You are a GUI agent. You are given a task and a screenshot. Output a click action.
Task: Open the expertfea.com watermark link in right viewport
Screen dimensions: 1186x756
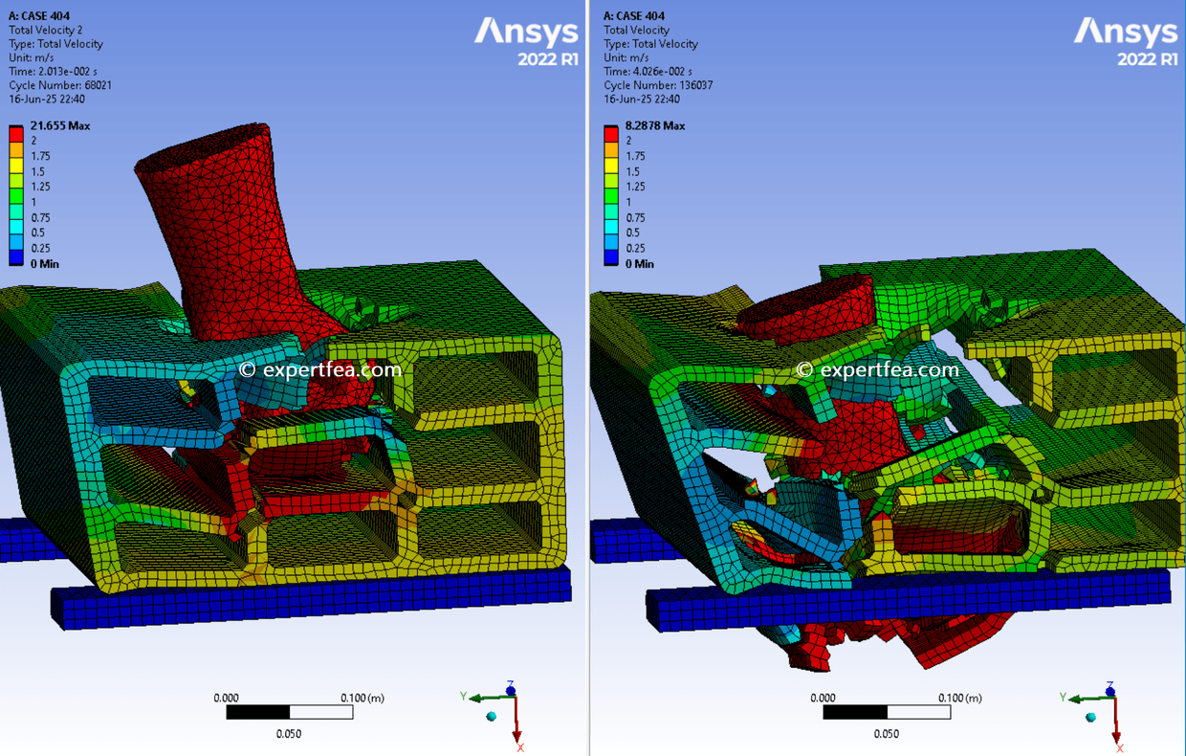point(878,367)
